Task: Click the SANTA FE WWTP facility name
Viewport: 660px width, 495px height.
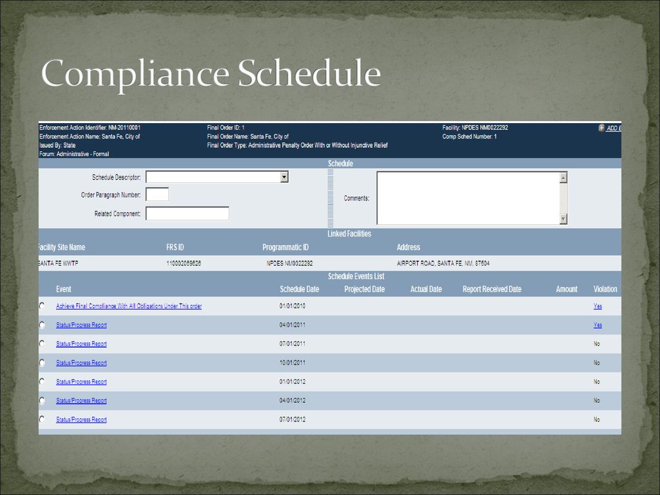Action: click(x=58, y=263)
